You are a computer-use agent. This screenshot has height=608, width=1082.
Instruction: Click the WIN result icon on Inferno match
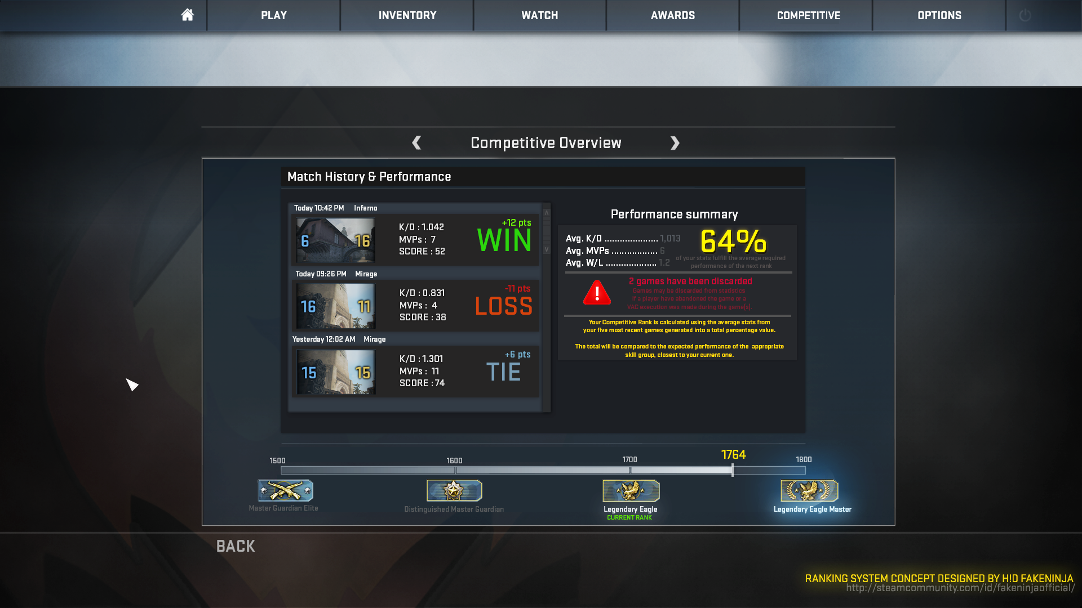[504, 239]
